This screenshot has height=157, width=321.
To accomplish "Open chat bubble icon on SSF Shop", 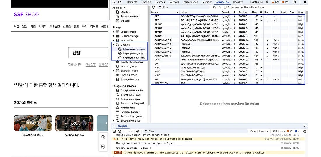I will (x=103, y=147).
